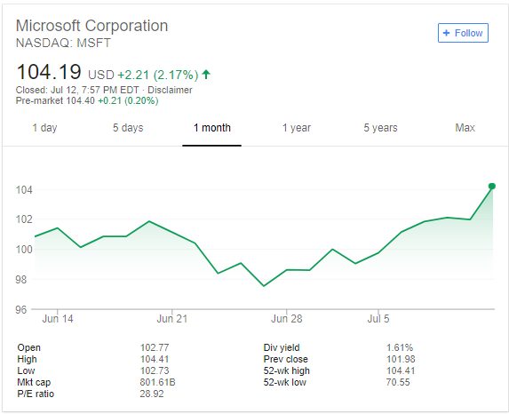509x414 pixels.
Task: Switch to the 1 day tab
Action: click(44, 128)
